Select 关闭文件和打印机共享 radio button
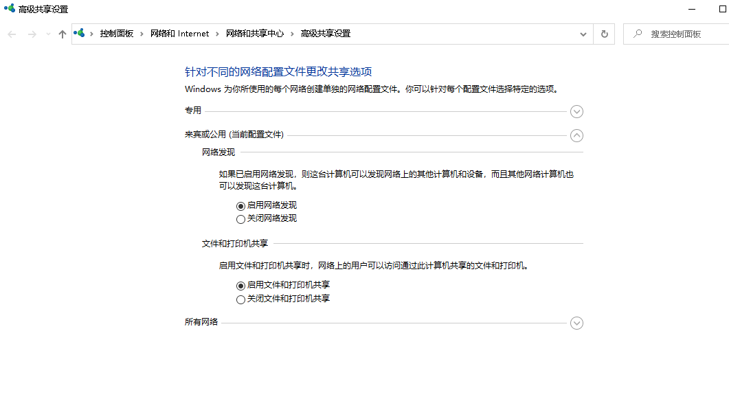This screenshot has height=399, width=729. 240,299
